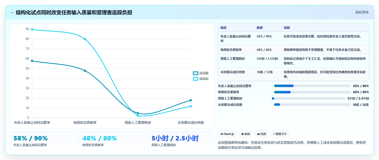This screenshot has height=160, width=379.
Task: Click x-axis label 每周状态更新率
Action: (x=85, y=123)
